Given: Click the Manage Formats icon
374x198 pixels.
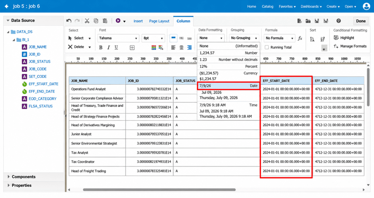Looking at the screenshot, I should [336, 46].
